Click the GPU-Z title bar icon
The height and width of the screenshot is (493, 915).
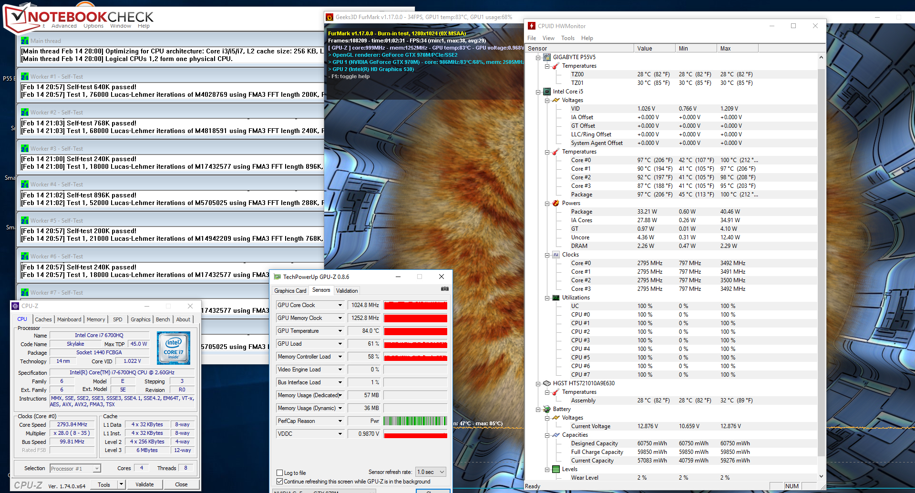(278, 277)
